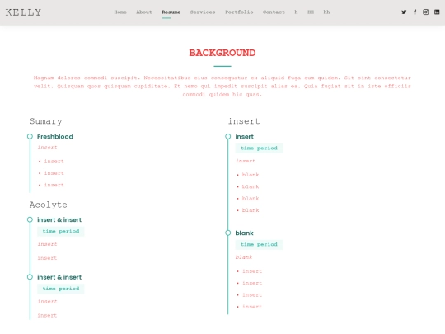Click the 'h' nav link
Image resolution: width=445 pixels, height=334 pixels.
296,12
